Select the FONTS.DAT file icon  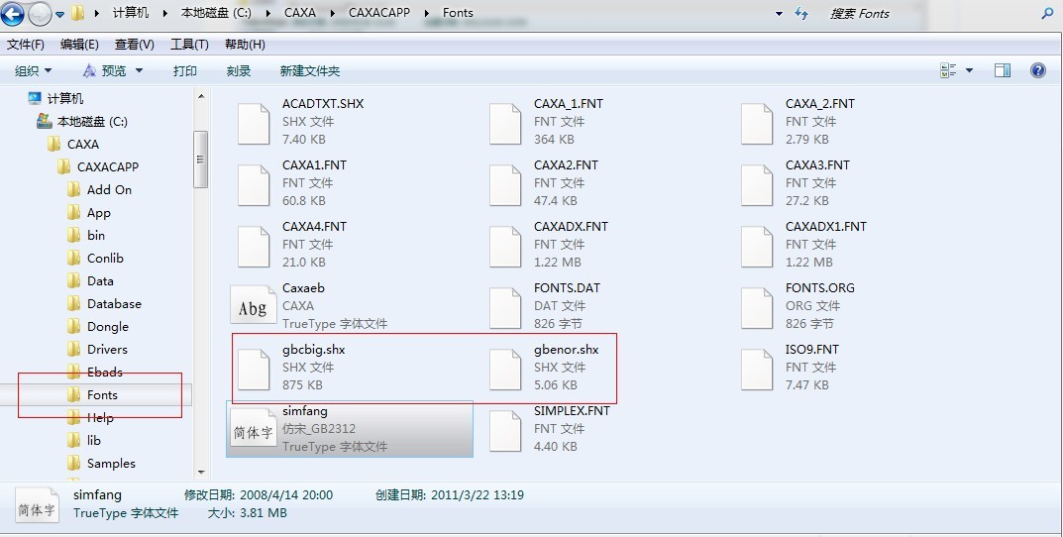tap(505, 308)
